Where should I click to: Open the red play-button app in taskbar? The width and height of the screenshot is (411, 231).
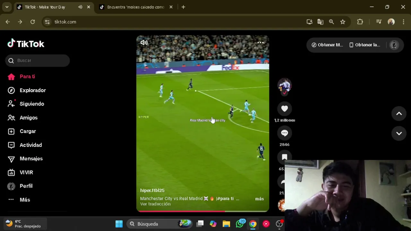click(x=266, y=224)
